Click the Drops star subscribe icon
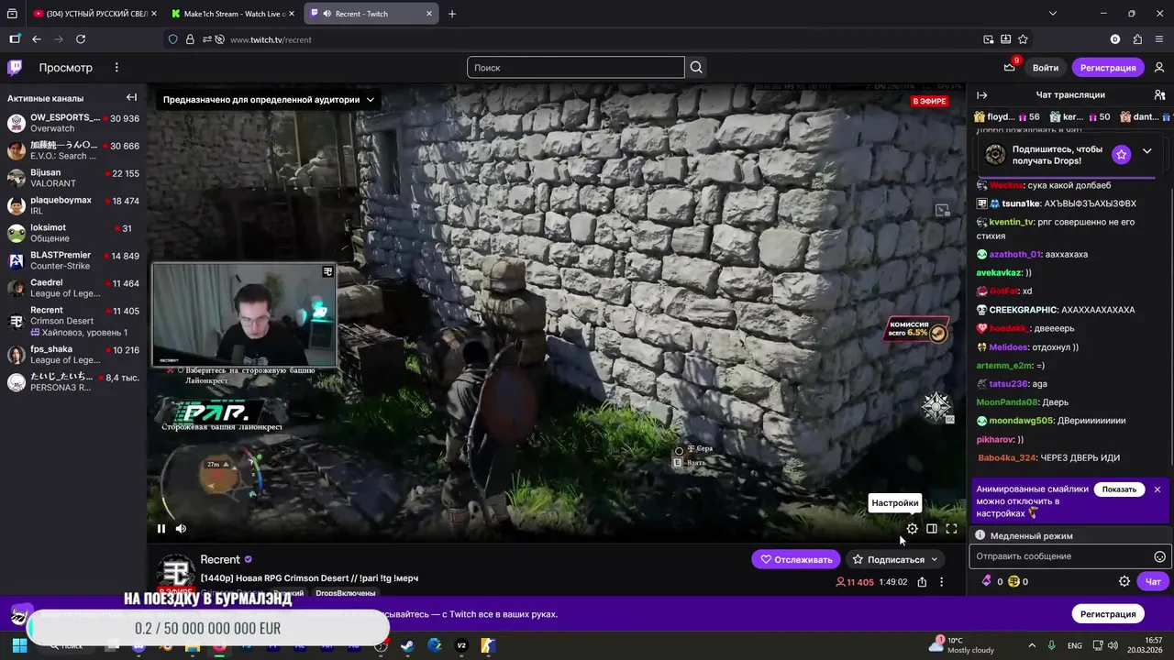The image size is (1174, 660). [x=1122, y=154]
